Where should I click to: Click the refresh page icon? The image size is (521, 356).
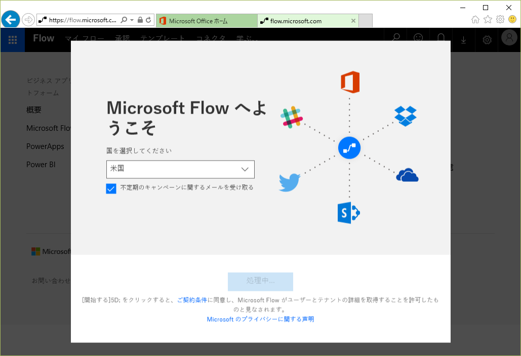click(x=148, y=20)
